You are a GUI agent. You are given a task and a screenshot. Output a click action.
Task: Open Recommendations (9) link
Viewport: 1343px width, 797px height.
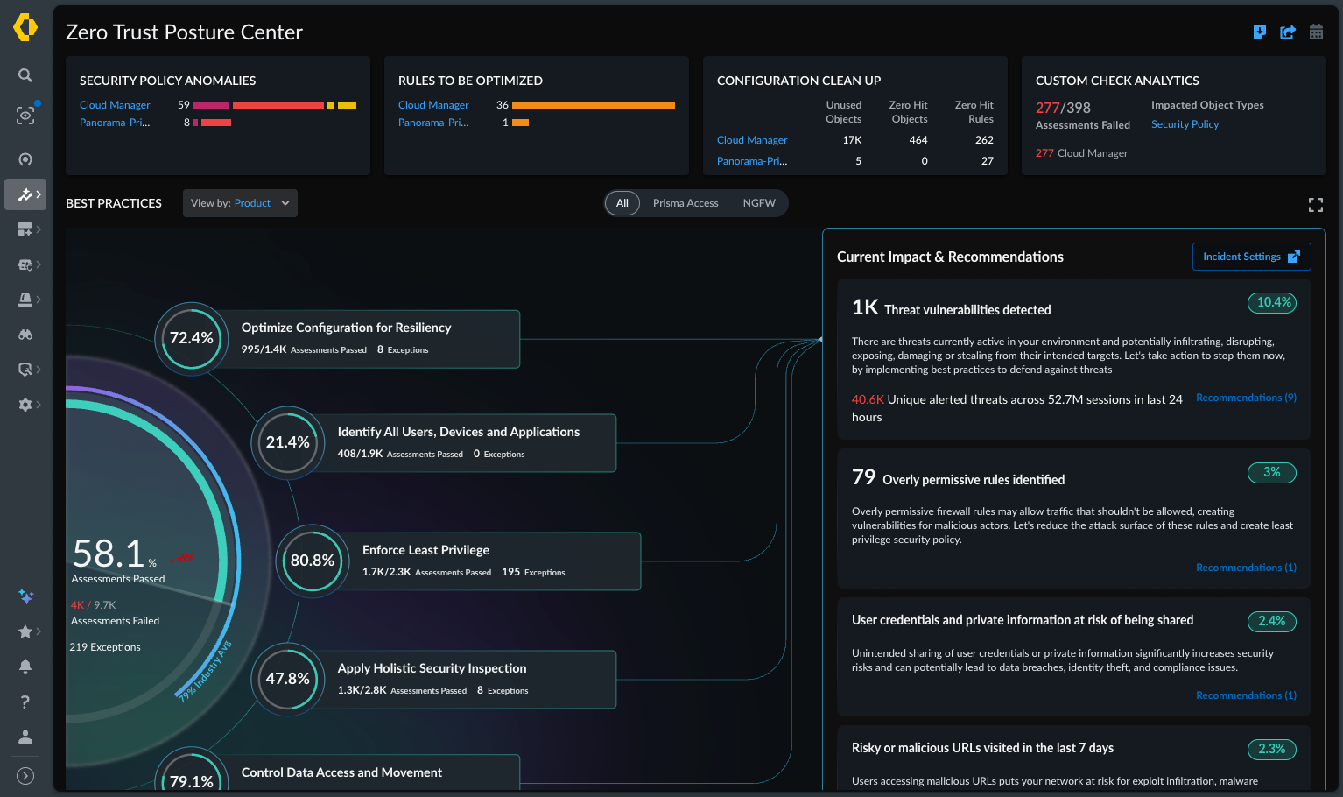[1246, 398]
